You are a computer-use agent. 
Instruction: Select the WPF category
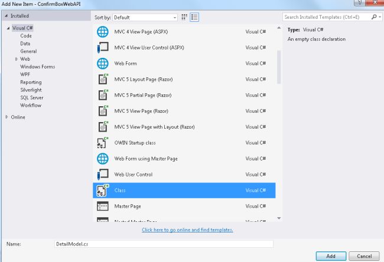[x=25, y=74]
